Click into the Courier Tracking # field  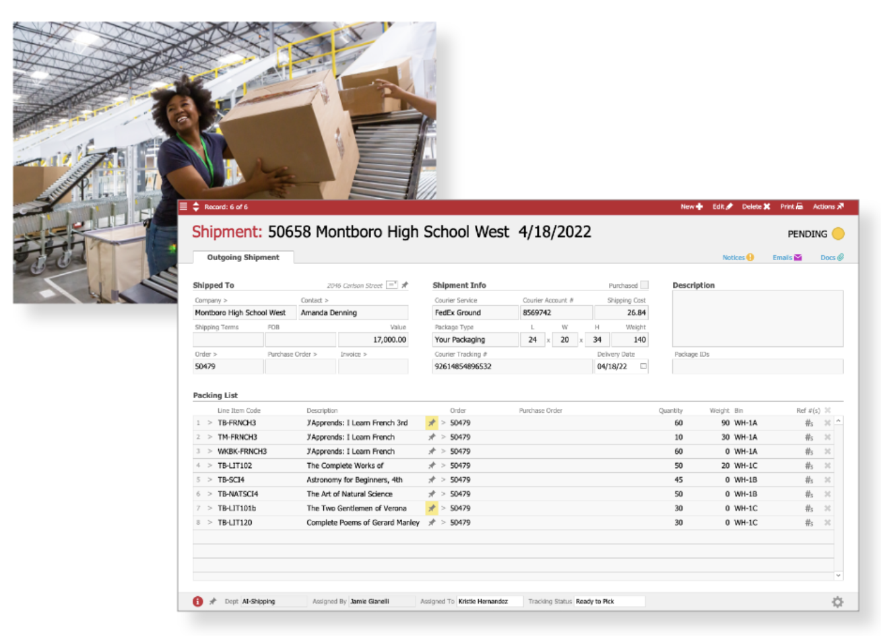tap(511, 367)
